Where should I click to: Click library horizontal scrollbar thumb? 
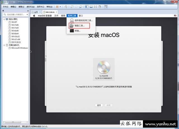(13, 122)
